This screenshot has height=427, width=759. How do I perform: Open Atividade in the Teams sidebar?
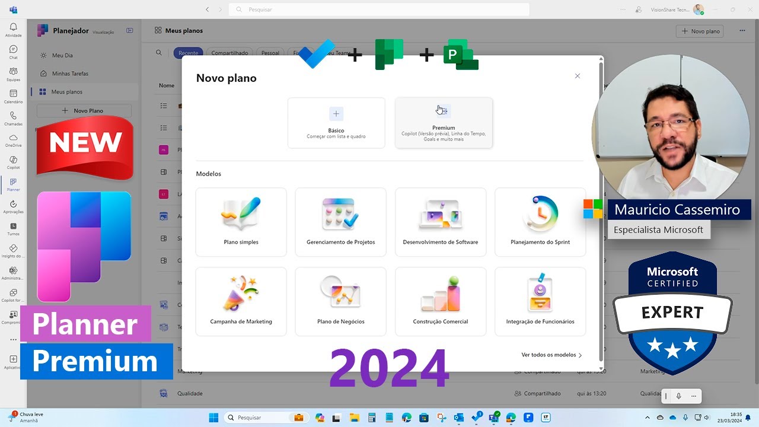13,30
